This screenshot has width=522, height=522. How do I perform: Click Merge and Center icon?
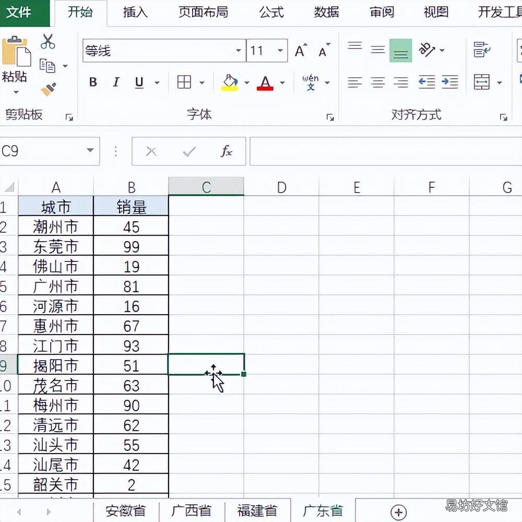[x=482, y=82]
